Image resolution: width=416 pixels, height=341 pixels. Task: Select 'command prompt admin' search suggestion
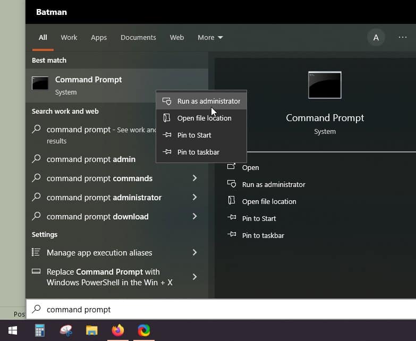[x=91, y=159]
